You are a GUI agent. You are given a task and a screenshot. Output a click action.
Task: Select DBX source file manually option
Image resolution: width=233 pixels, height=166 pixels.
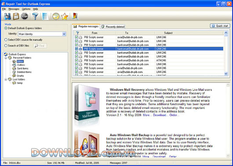coord(6,40)
